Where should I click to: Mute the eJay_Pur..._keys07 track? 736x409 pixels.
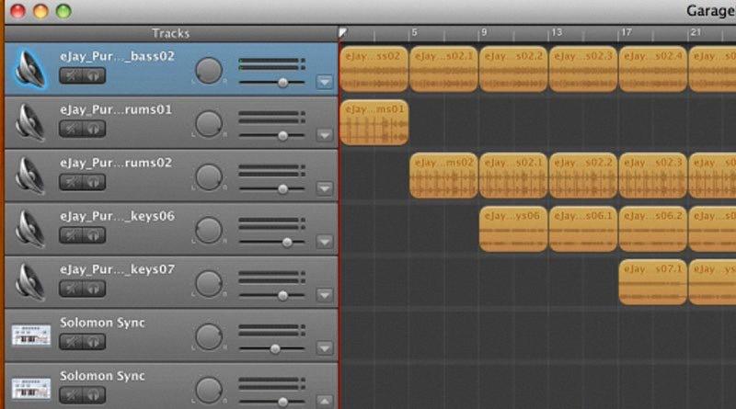(x=71, y=289)
